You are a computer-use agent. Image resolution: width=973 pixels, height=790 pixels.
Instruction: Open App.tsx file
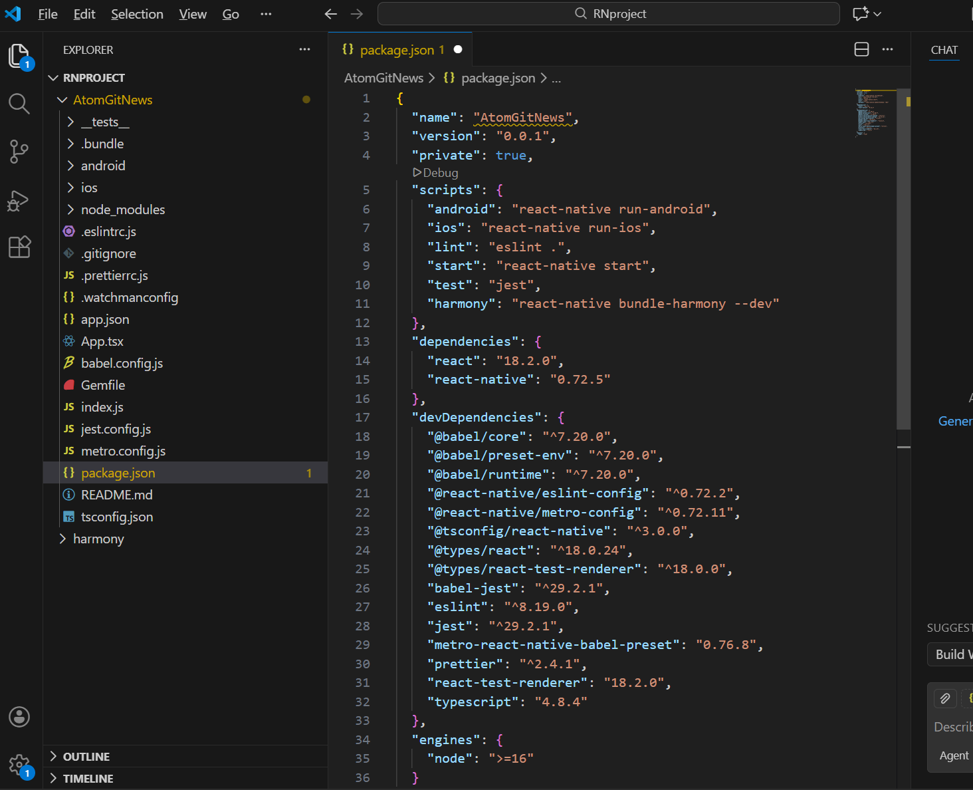point(185,341)
